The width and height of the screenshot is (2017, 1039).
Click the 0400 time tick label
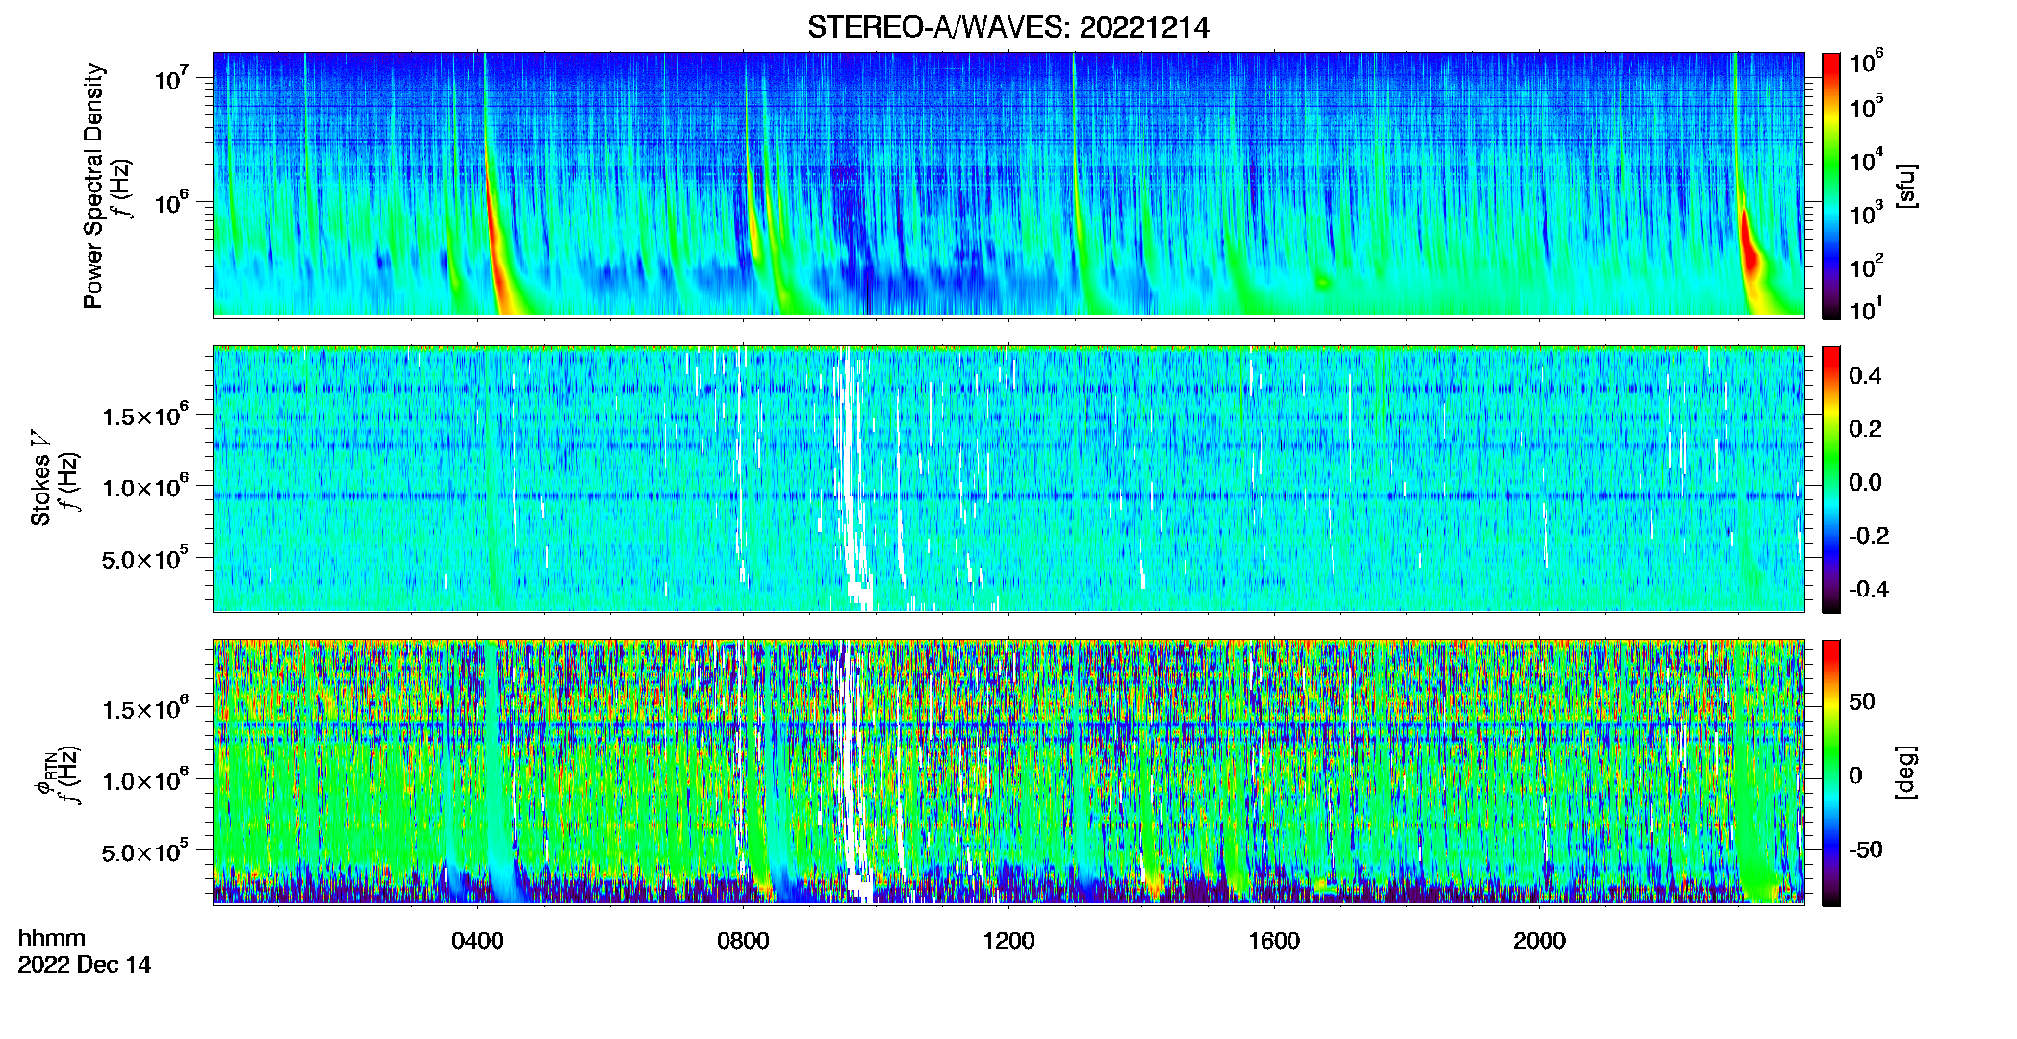(x=477, y=941)
